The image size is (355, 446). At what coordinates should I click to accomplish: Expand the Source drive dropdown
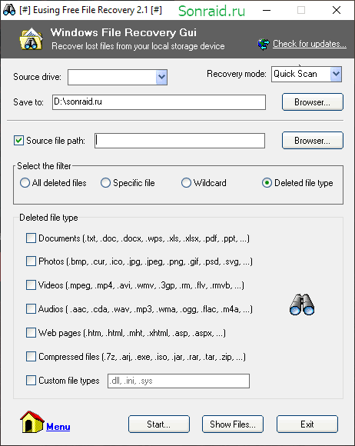[161, 77]
